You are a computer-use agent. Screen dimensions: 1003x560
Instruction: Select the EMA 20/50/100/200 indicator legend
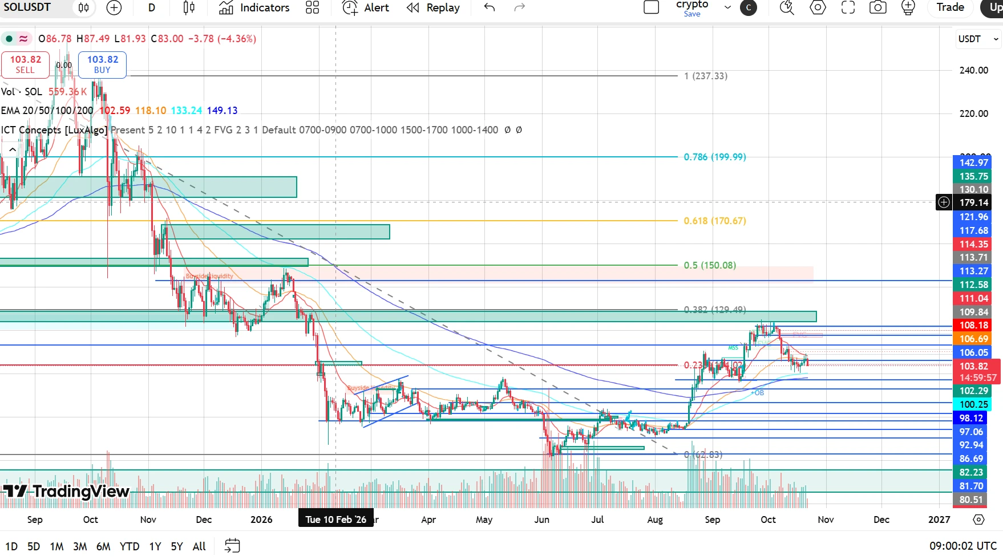(47, 111)
